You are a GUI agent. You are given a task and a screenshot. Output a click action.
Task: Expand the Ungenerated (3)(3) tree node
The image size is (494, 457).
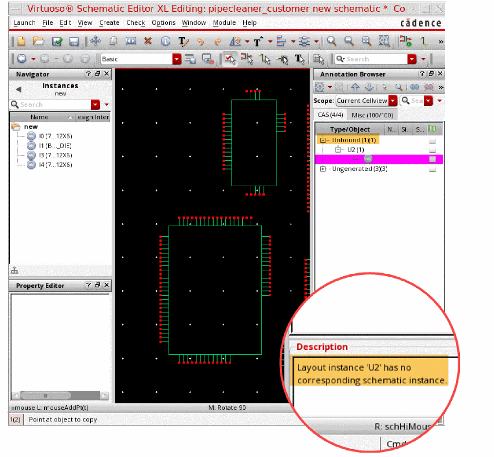tap(323, 169)
